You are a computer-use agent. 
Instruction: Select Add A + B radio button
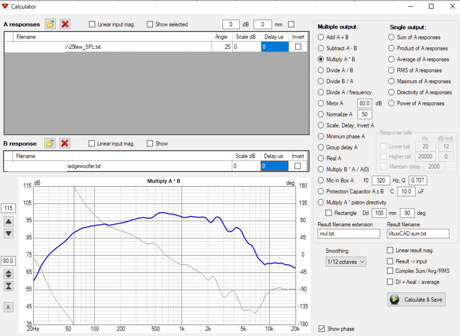point(321,37)
